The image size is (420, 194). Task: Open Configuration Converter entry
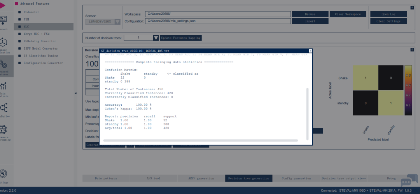coord(43,63)
